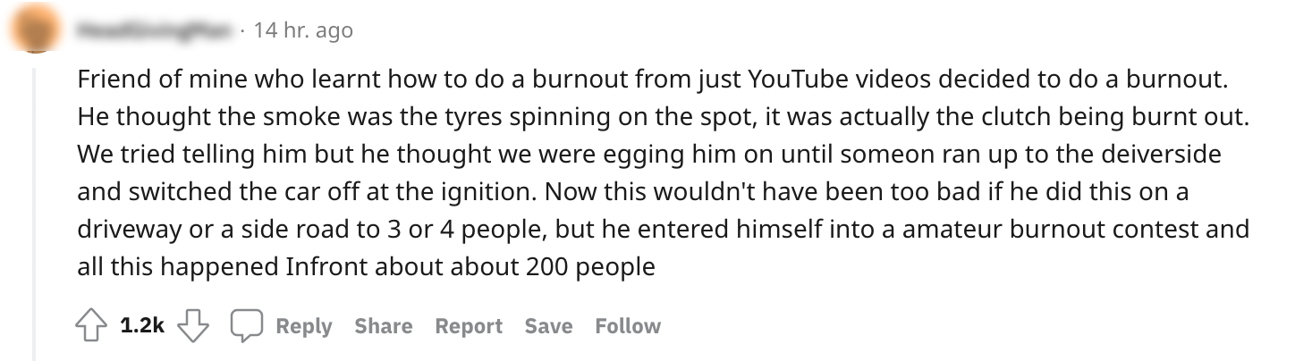The width and height of the screenshot is (1295, 361).
Task: Downvote the burnout comment
Action: [192, 326]
